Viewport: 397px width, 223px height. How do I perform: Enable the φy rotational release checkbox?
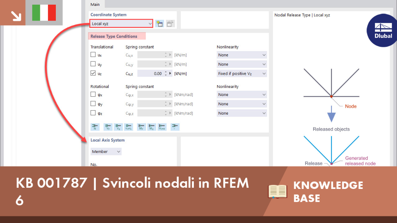pos(93,104)
